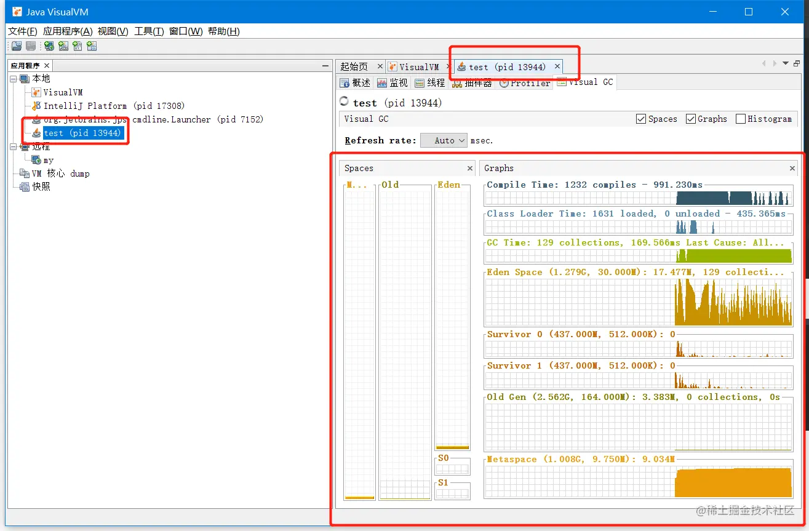Click the VM 核心 dump node icon
809x531 pixels.
[x=25, y=174]
